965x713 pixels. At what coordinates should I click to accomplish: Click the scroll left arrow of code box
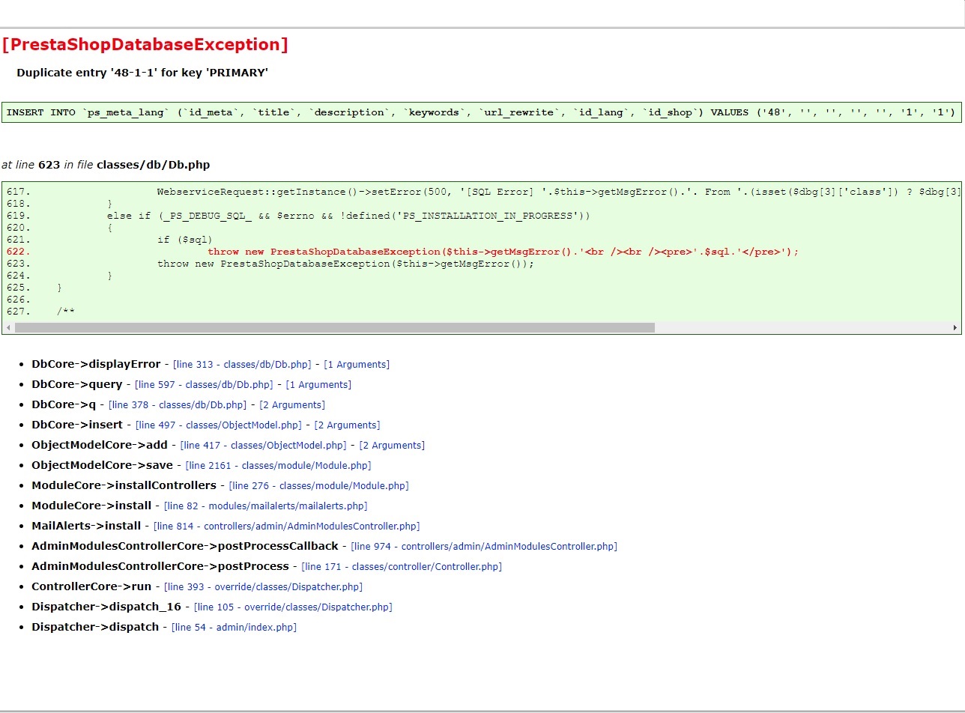pyautogui.click(x=8, y=328)
